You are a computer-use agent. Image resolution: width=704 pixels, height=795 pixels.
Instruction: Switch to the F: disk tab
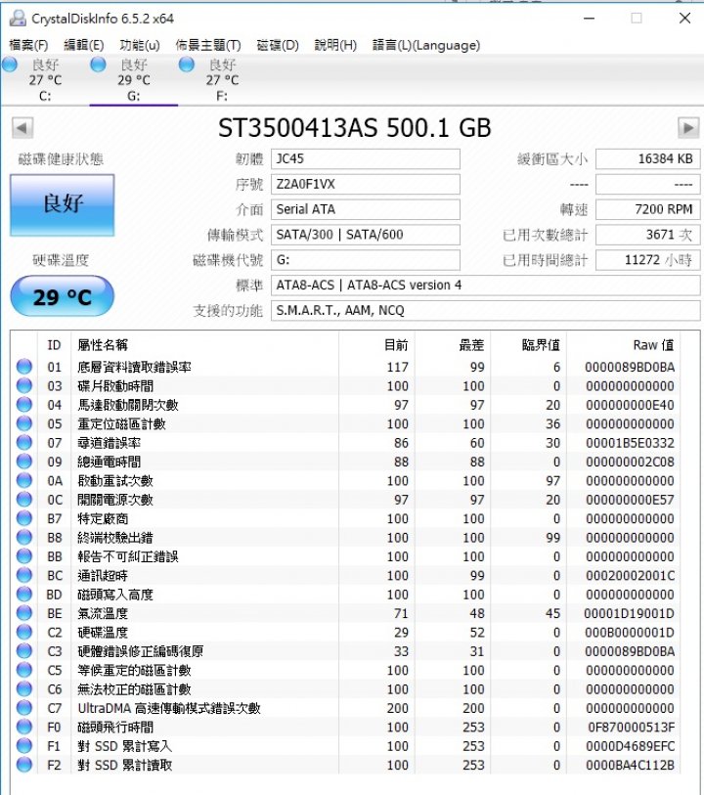222,80
